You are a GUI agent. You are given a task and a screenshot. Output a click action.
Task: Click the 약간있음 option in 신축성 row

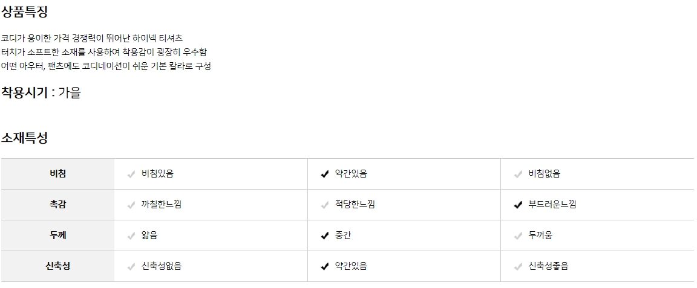tap(351, 266)
